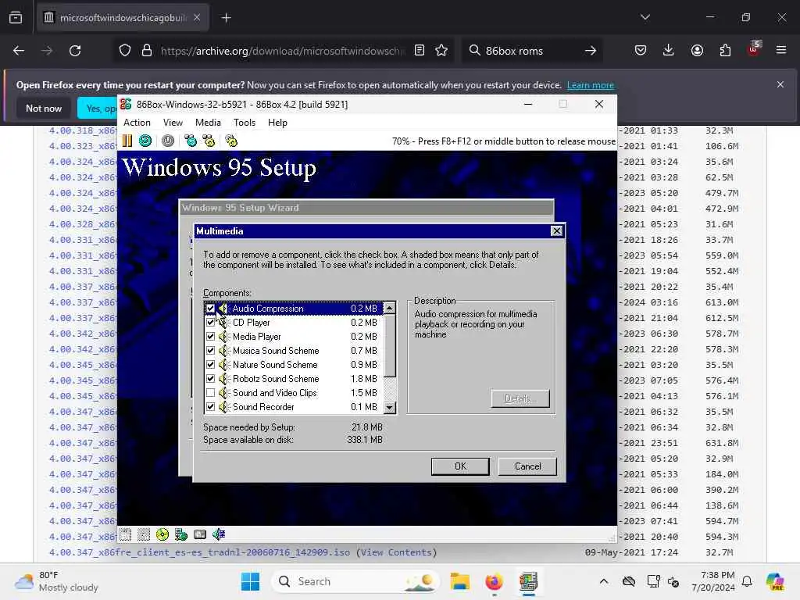The image size is (800, 600).
Task: Click the network status bar icon
Action: click(x=181, y=534)
